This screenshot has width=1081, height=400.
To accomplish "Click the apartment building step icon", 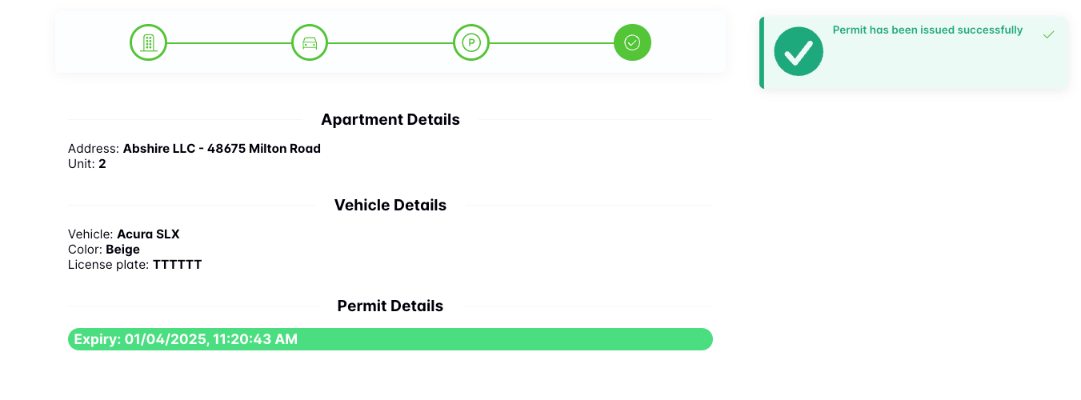I will (148, 42).
